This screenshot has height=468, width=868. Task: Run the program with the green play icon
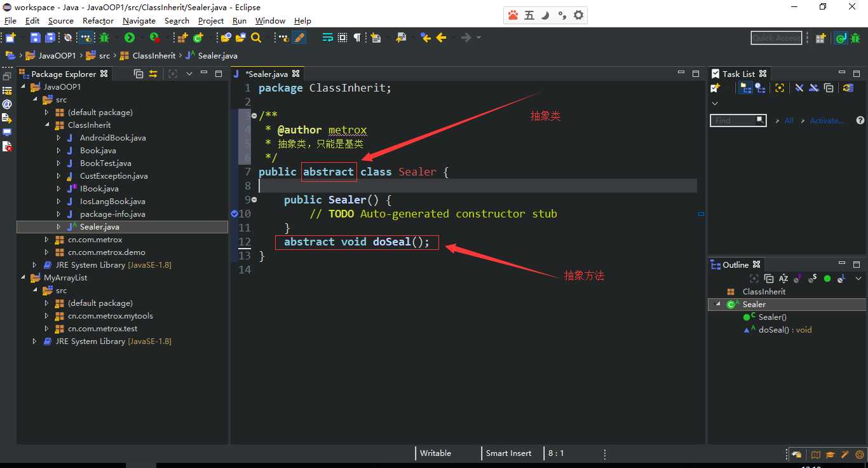pos(130,38)
